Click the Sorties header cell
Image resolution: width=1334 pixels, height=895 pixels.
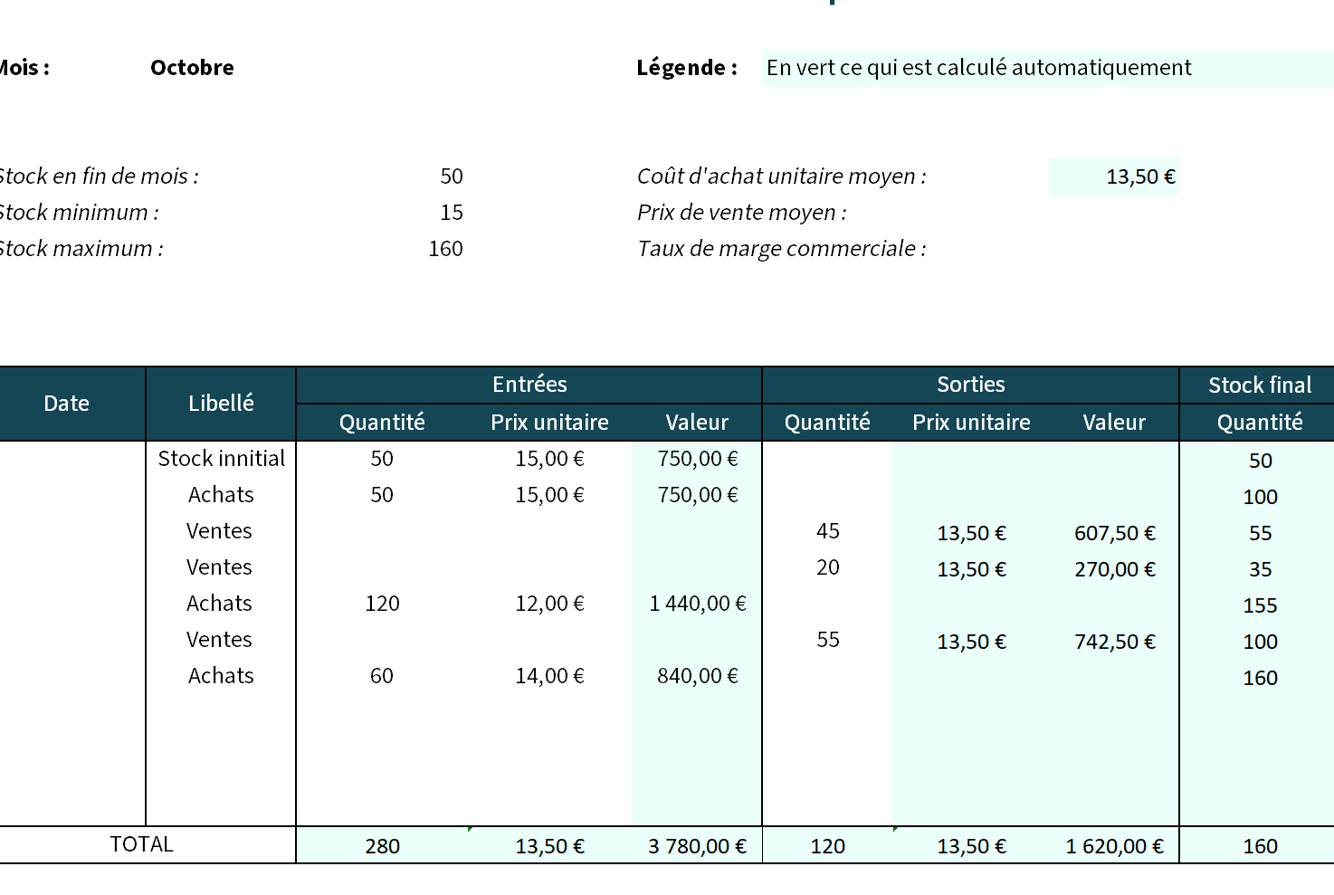tap(970, 384)
